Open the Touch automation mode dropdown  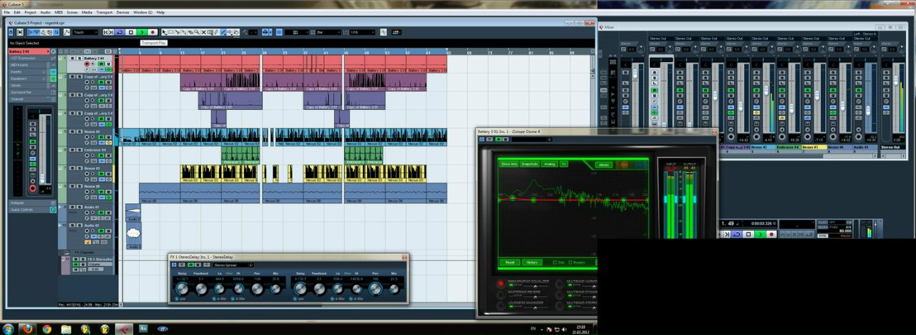(x=85, y=32)
